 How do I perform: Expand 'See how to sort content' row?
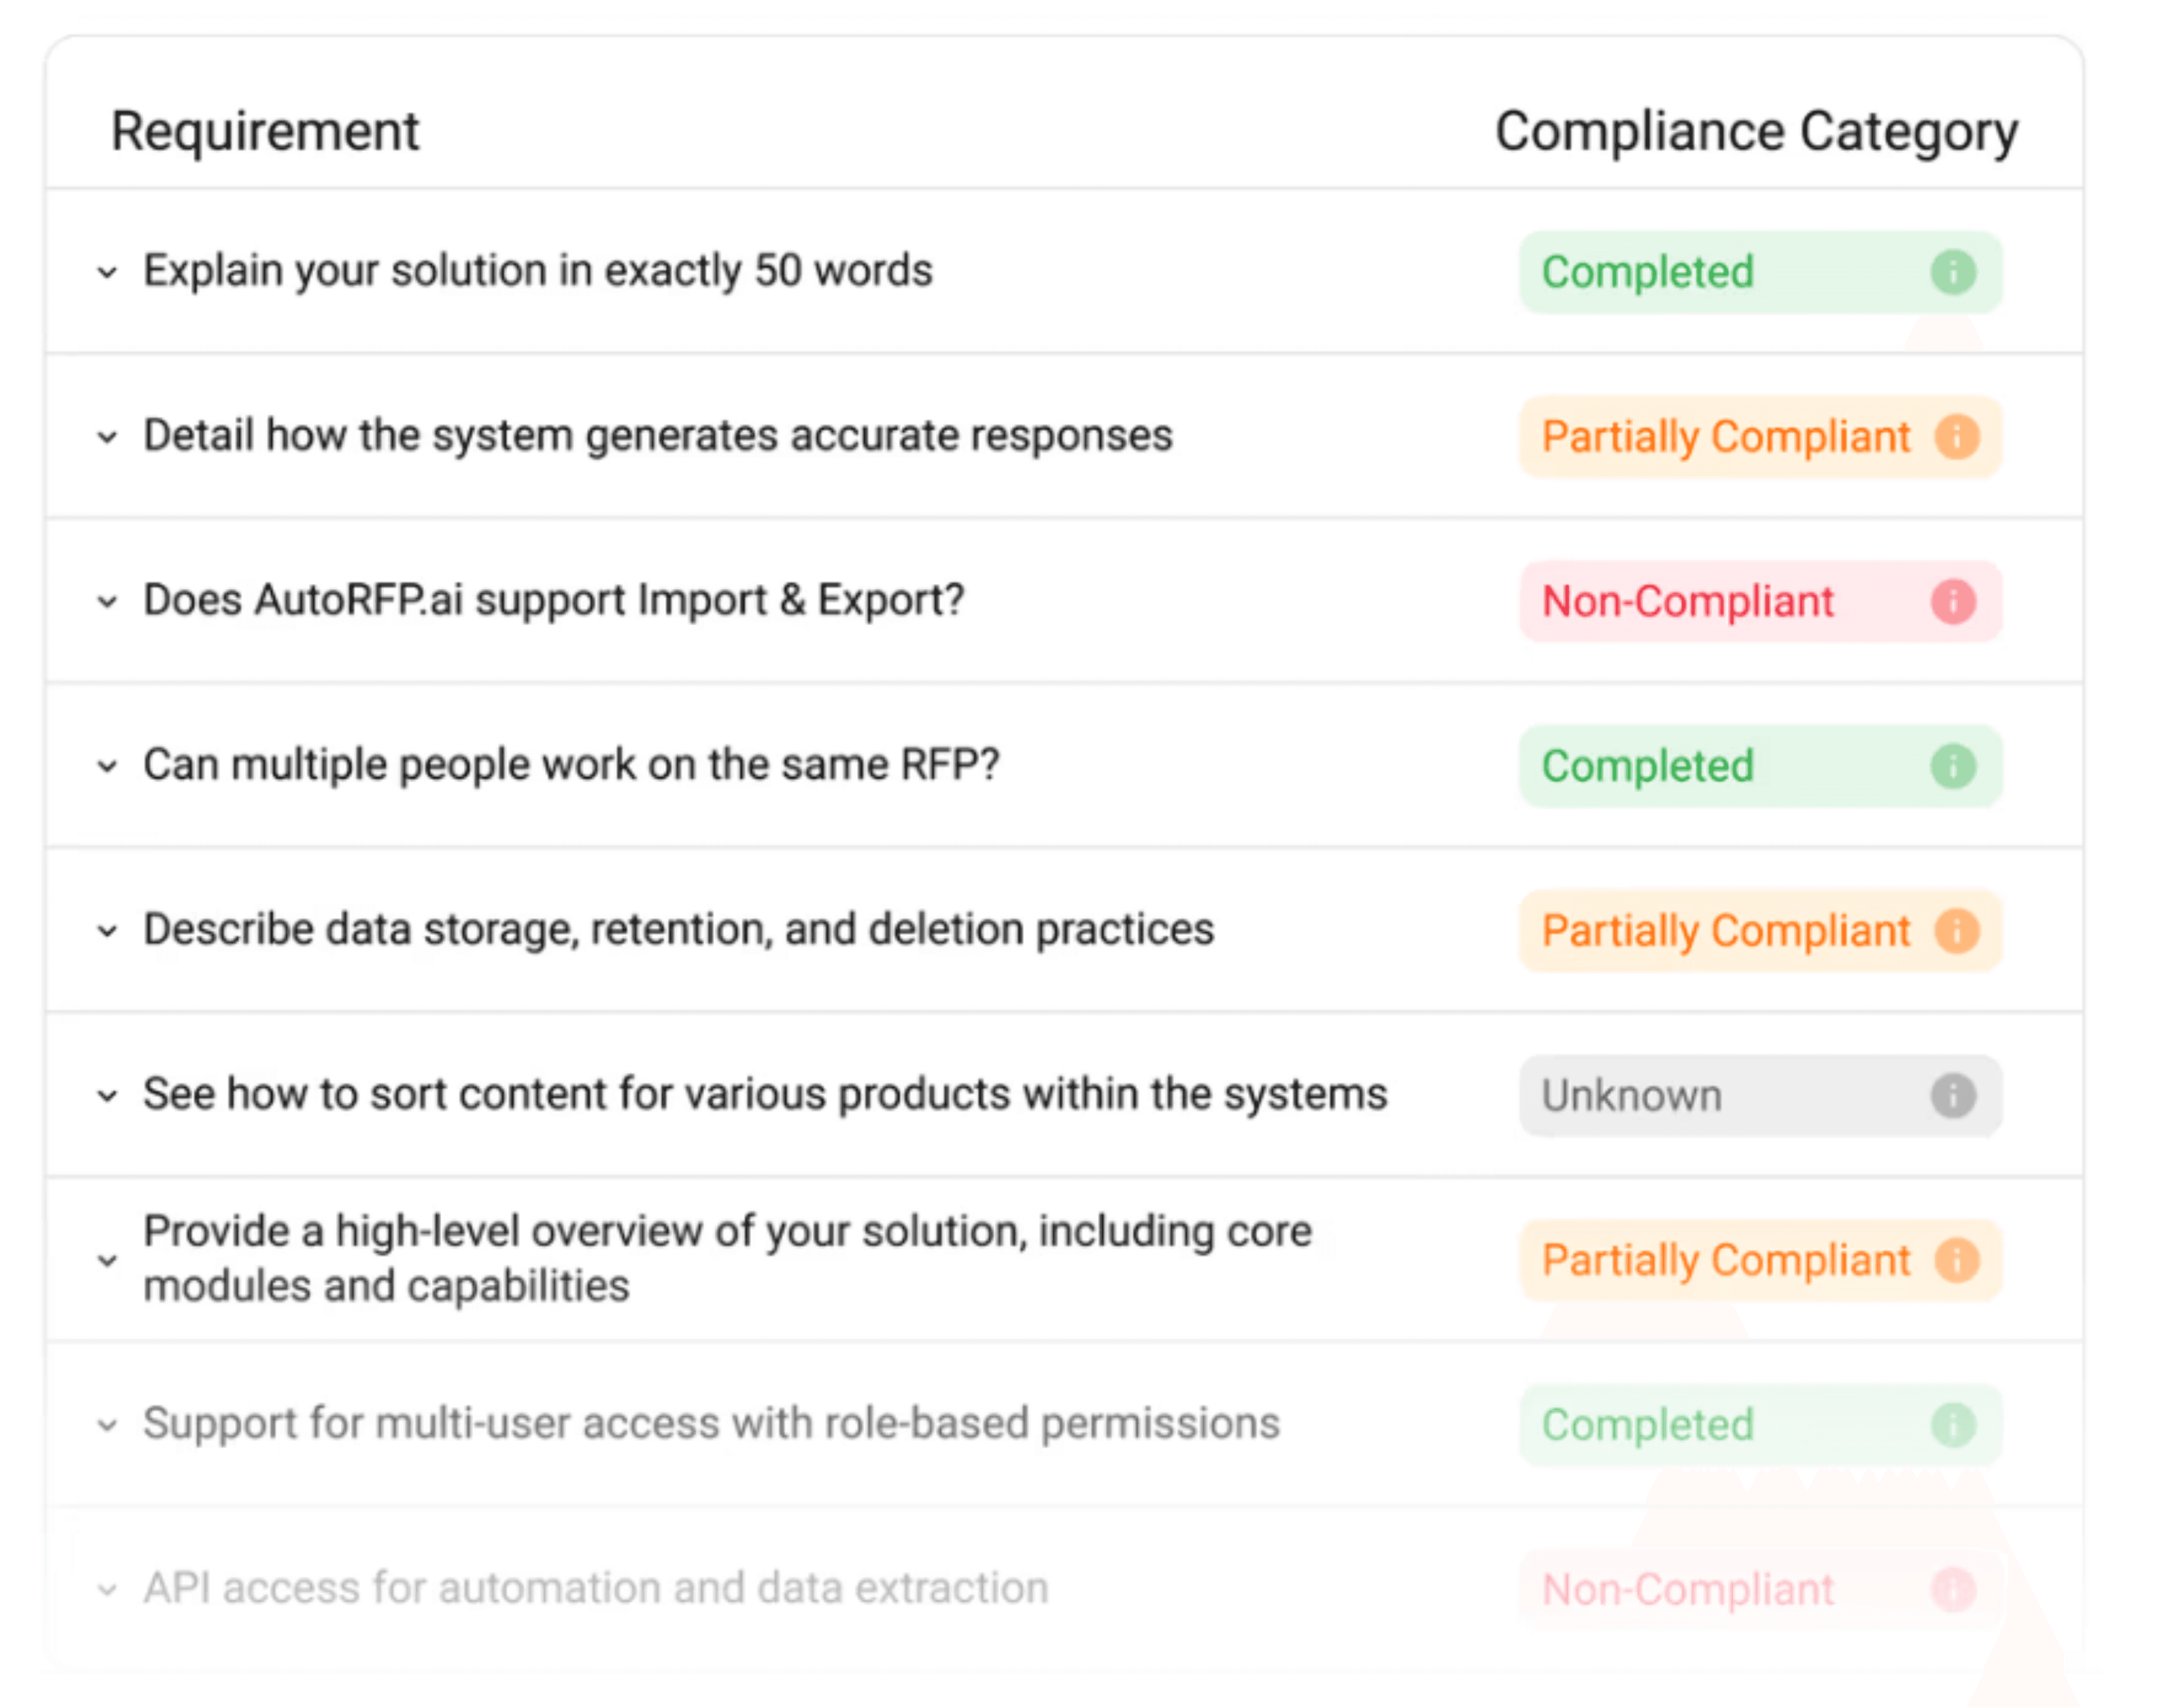(x=107, y=1096)
